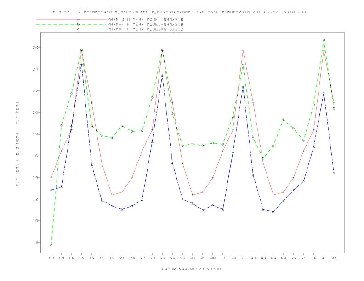Screen dimensions: 364x281
Task: Click blue triangle marker at hour 00
Action: point(51,190)
